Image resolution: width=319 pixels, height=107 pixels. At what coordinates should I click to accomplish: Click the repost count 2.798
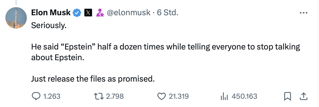click(115, 96)
